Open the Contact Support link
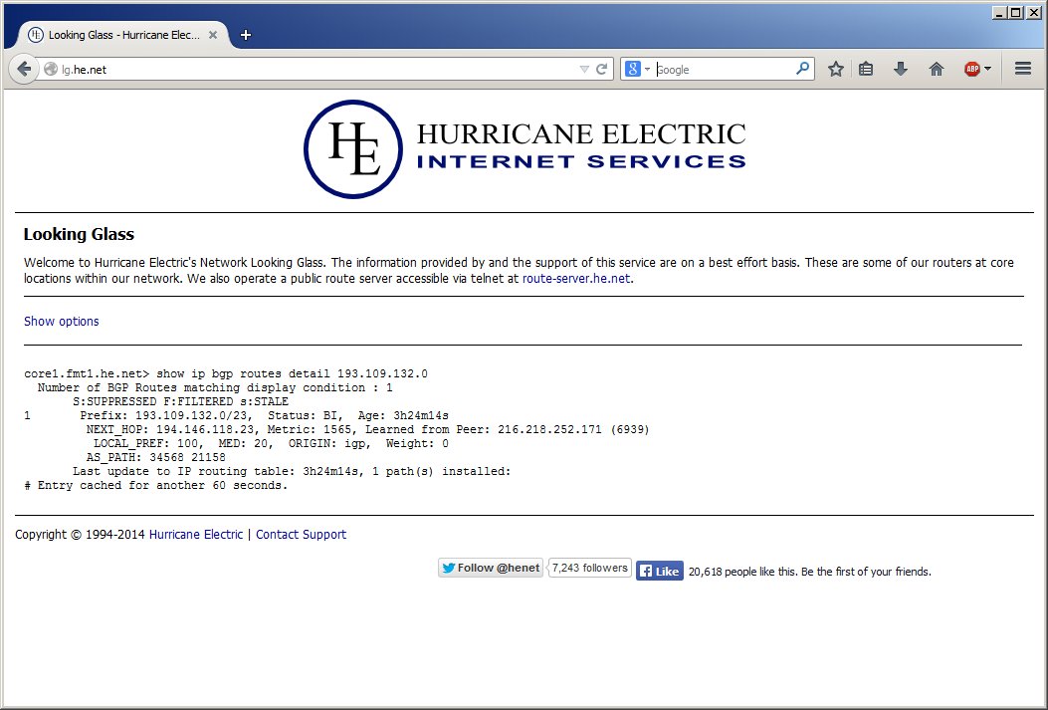This screenshot has width=1048, height=710. [x=301, y=535]
